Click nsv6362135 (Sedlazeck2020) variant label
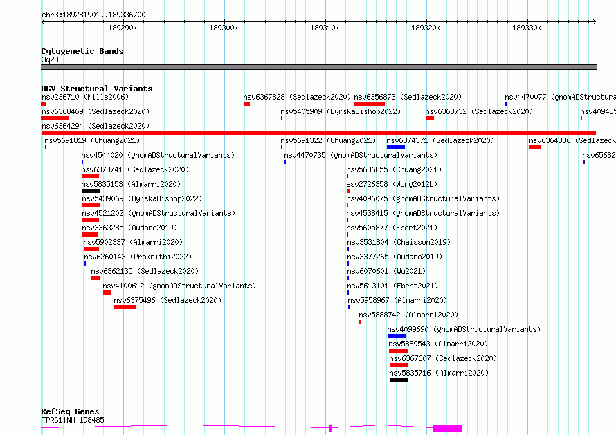616x435 pixels. (145, 271)
